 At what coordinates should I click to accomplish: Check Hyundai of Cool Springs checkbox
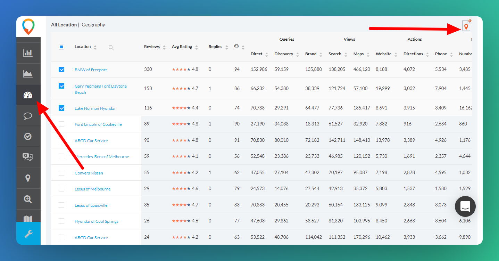61,221
